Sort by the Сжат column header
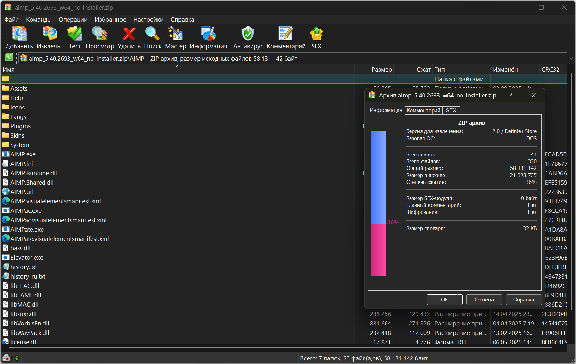 tap(413, 69)
